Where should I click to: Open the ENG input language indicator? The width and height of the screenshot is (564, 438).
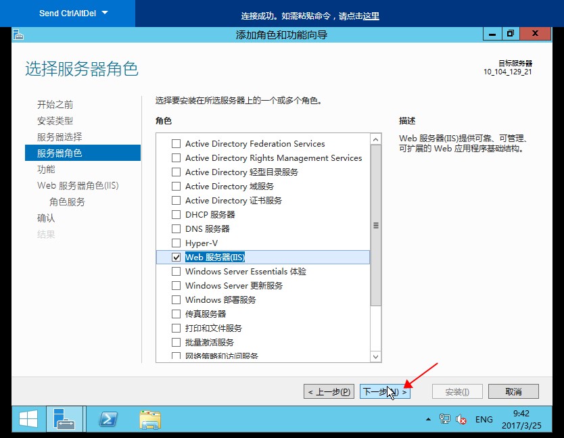tap(484, 419)
